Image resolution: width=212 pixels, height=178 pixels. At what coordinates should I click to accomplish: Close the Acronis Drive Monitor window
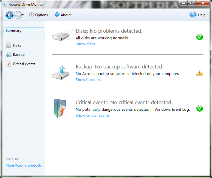click(203, 3)
